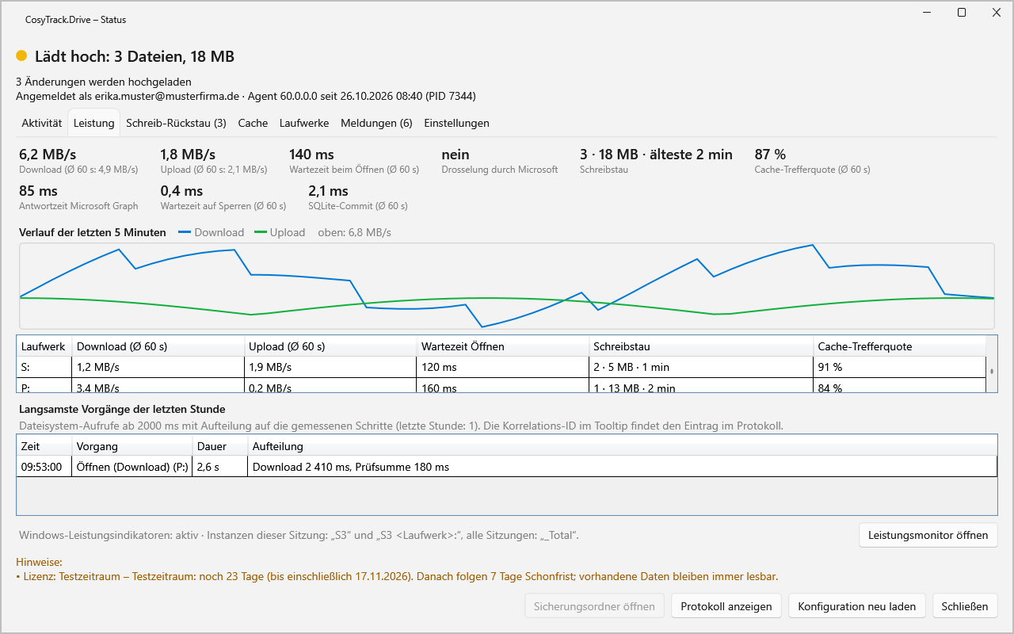Click the blue Download legend line
1014x634 pixels.
click(185, 232)
